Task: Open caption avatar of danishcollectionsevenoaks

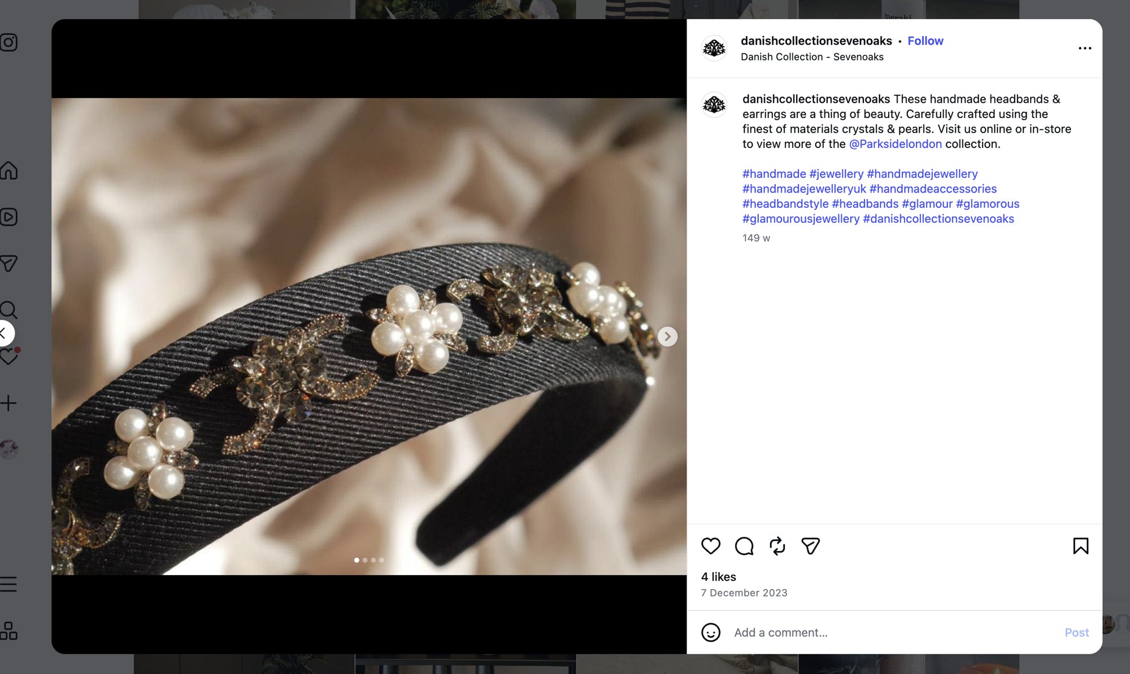Action: [x=714, y=104]
